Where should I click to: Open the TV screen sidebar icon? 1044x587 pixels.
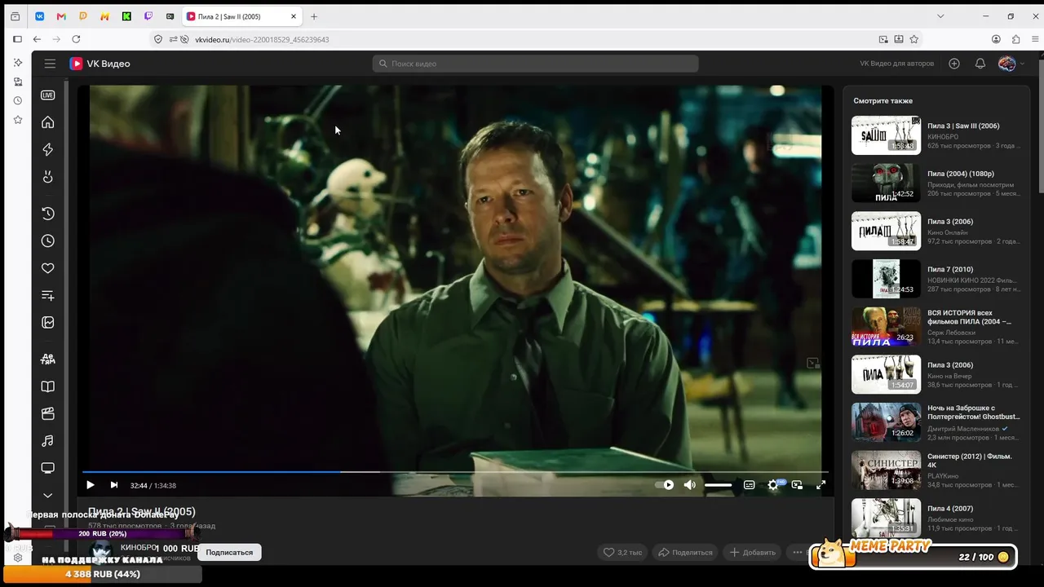48,468
